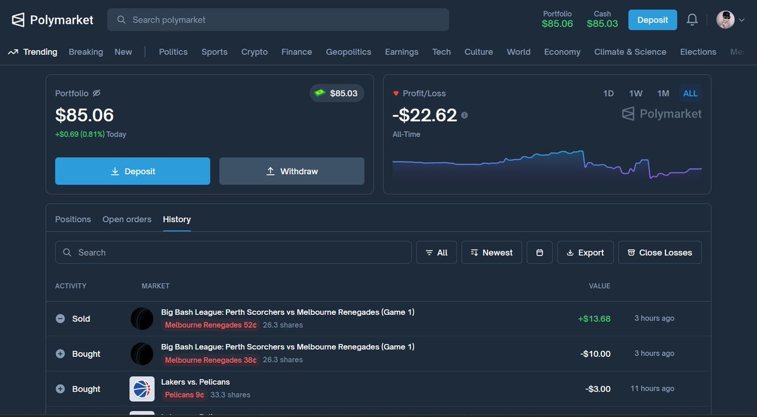Go to the Crypto category
757x417 pixels.
point(254,52)
